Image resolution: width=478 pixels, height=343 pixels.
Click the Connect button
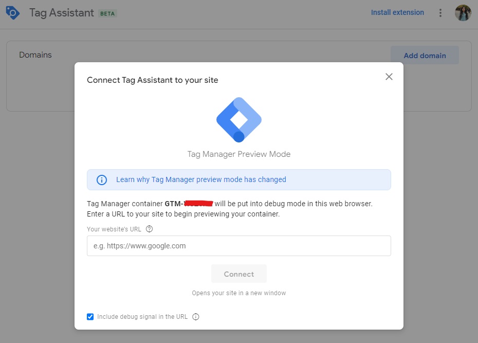tap(239, 274)
